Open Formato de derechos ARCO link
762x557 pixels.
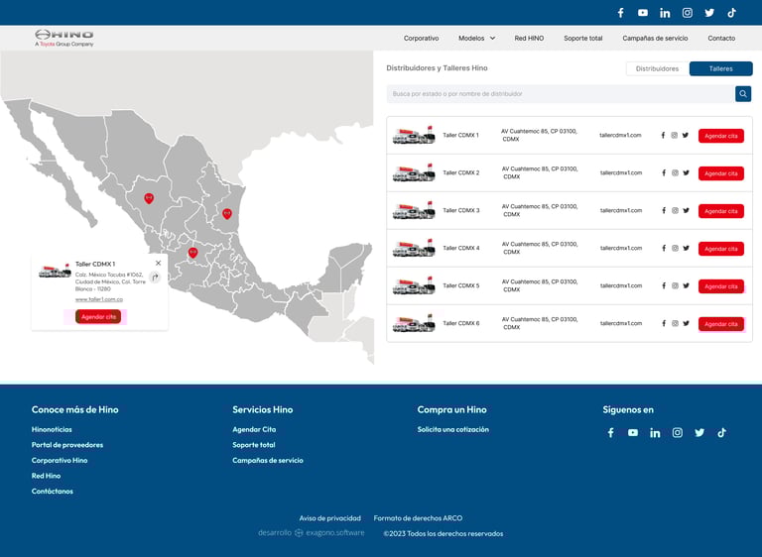point(418,518)
